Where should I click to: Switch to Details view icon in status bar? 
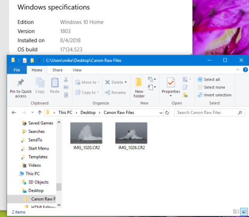(236, 212)
